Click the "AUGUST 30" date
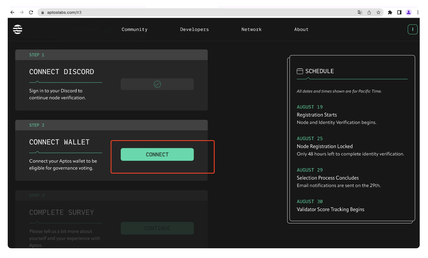Image resolution: width=428 pixels, height=258 pixels. [310, 202]
